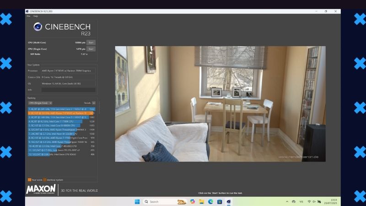Click the Cinebench logo sphere icon
366x206 pixels.
point(38,27)
